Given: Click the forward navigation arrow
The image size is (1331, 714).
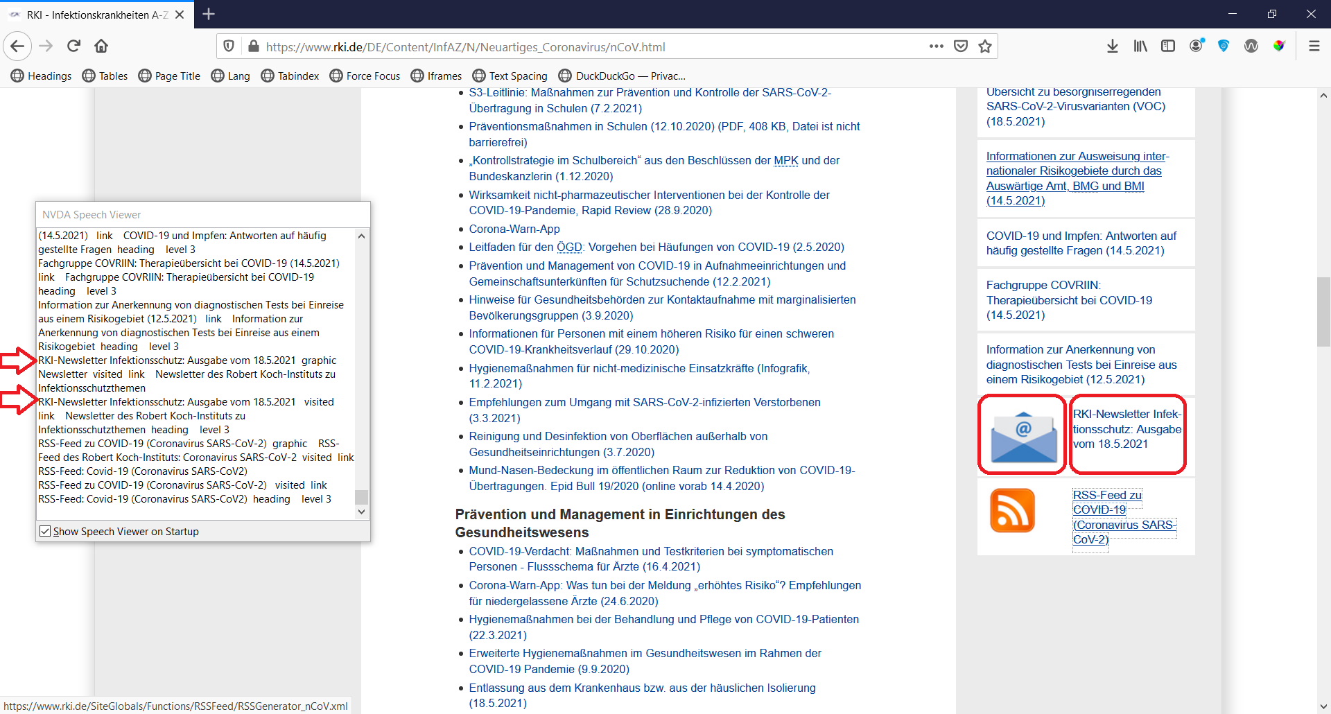Looking at the screenshot, I should pos(46,46).
